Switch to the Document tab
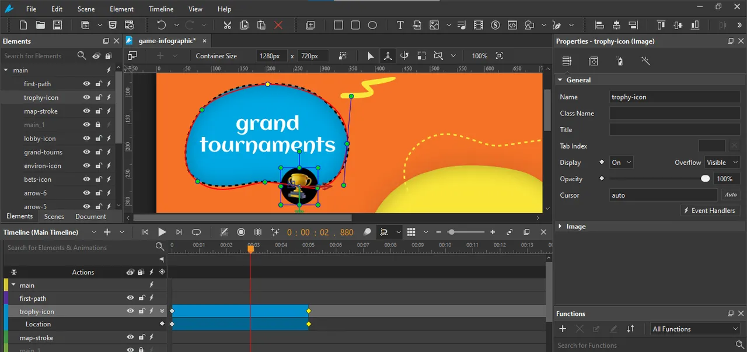Viewport: 747px width, 352px height. 90,216
